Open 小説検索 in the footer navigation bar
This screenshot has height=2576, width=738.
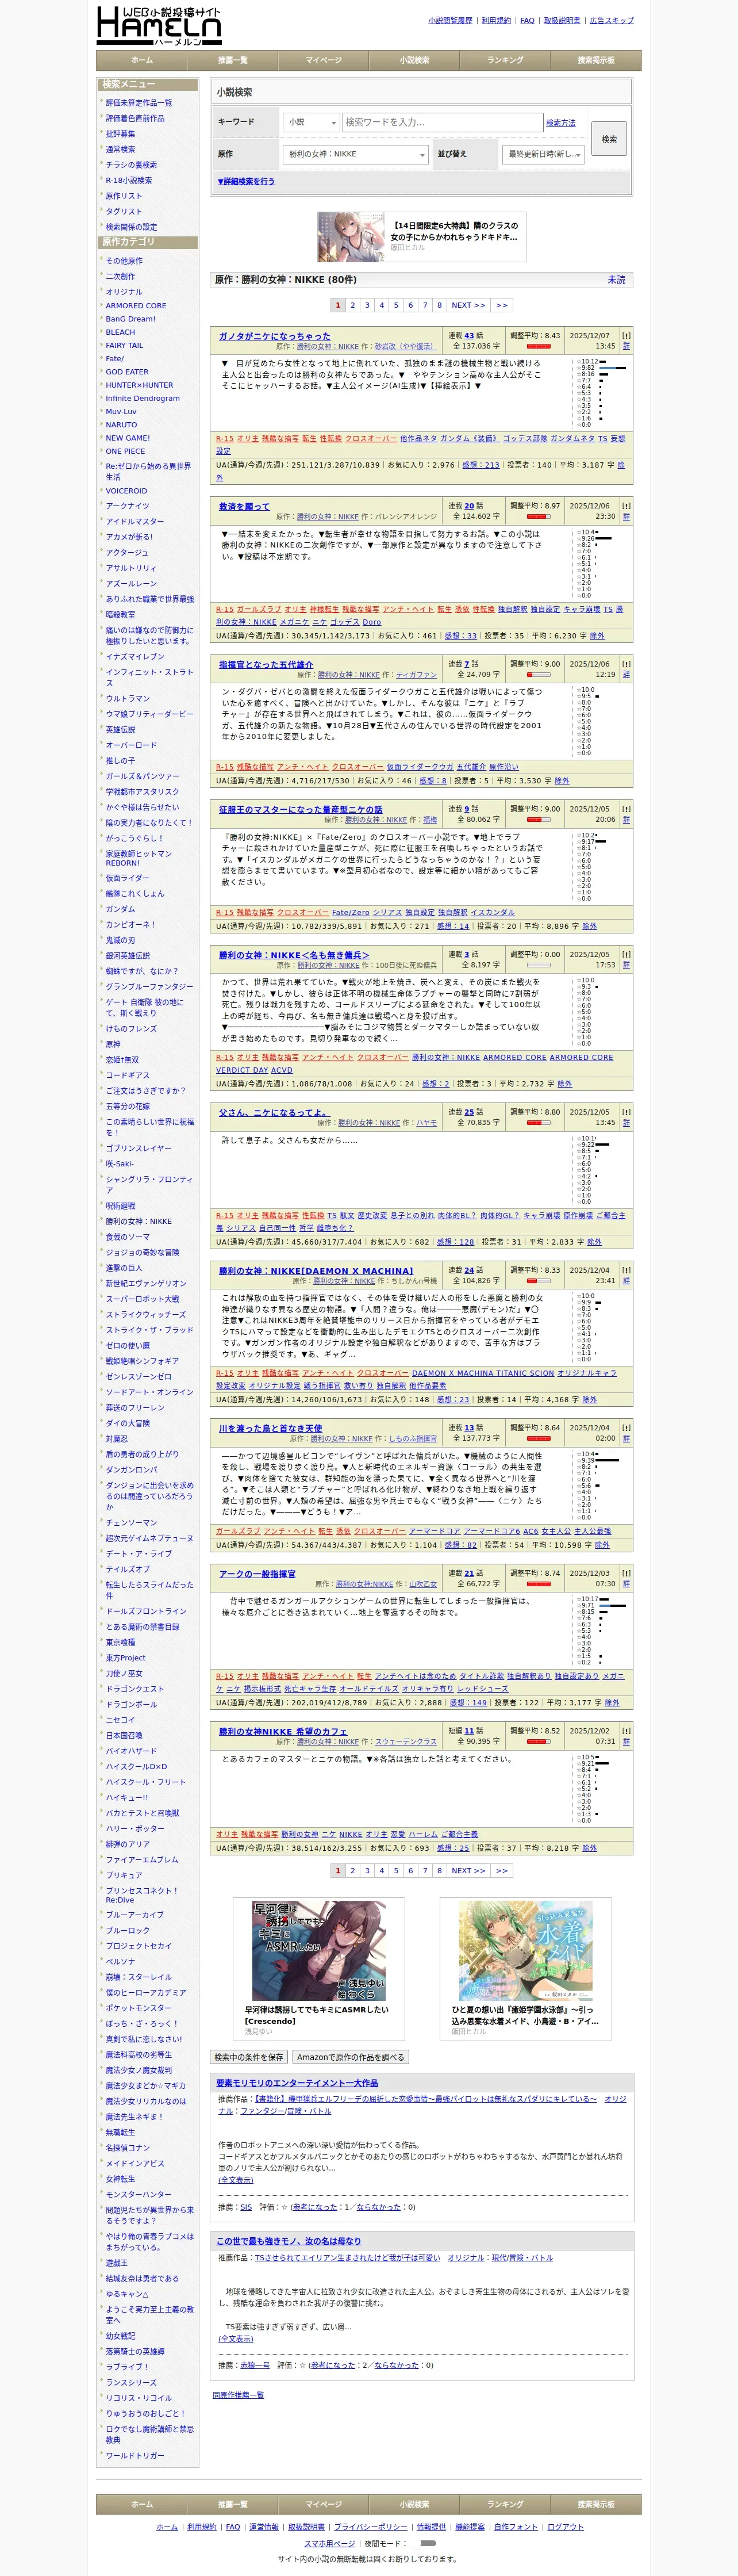tap(414, 2503)
